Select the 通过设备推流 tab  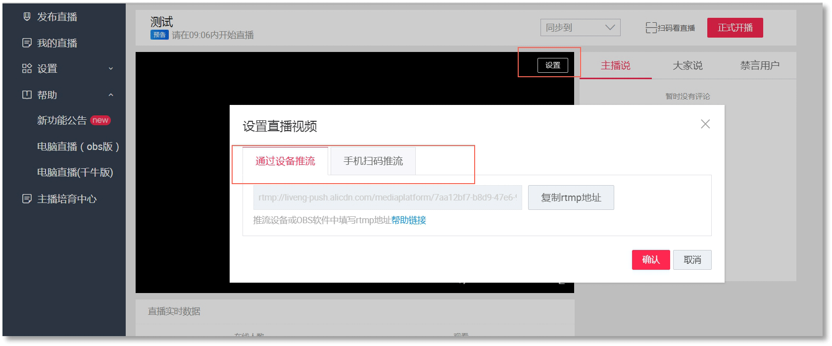pos(285,161)
